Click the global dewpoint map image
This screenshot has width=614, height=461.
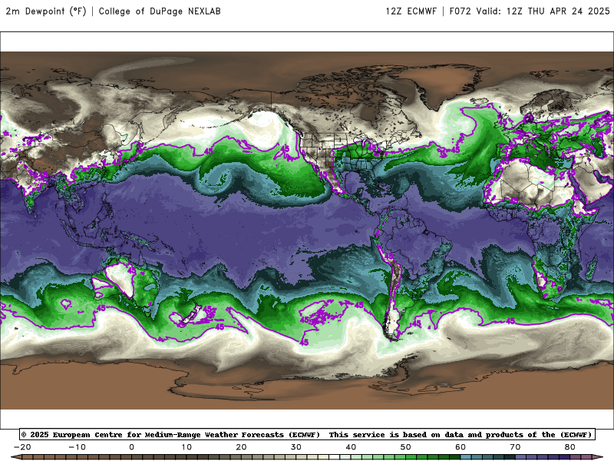(307, 230)
